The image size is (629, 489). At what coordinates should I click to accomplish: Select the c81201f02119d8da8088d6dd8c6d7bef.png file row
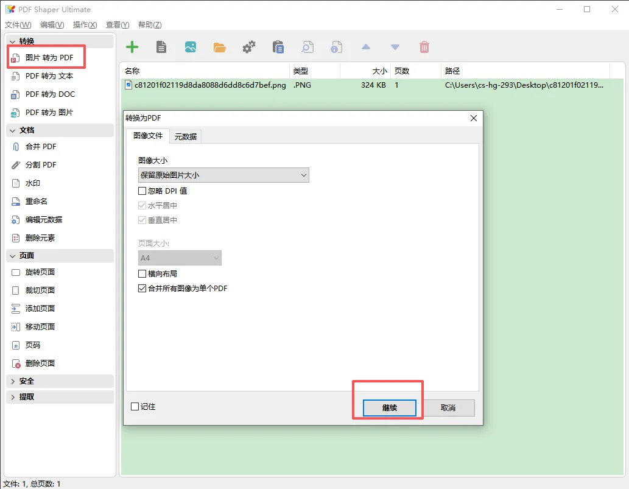pyautogui.click(x=372, y=85)
